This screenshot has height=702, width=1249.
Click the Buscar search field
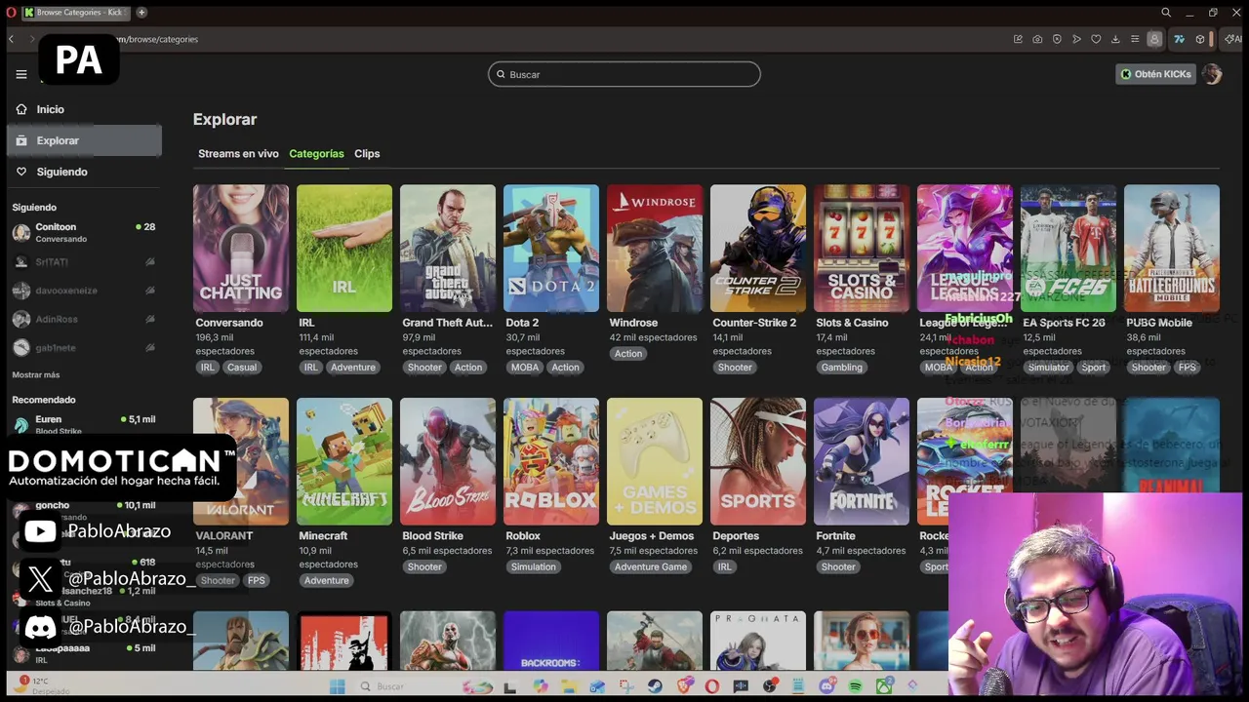[x=624, y=74]
